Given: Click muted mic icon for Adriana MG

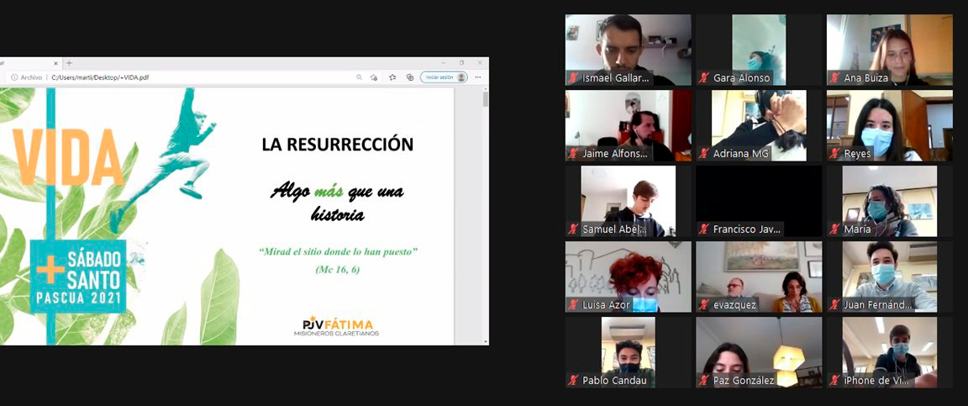Looking at the screenshot, I should (704, 154).
